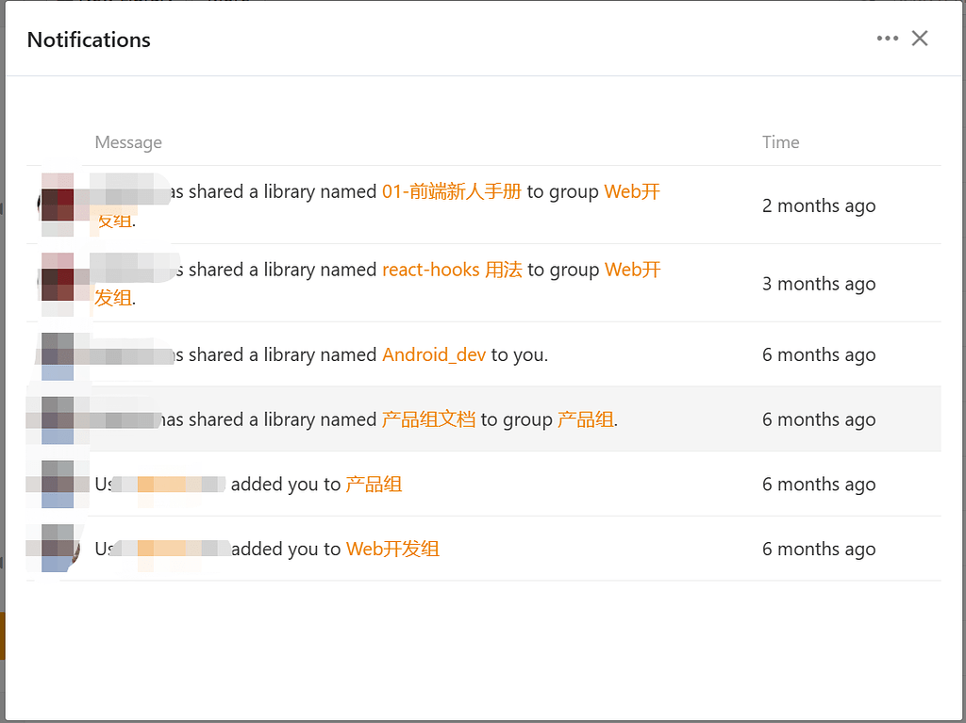Click the Notifications dialog title
This screenshot has height=723, width=966.
pos(88,40)
